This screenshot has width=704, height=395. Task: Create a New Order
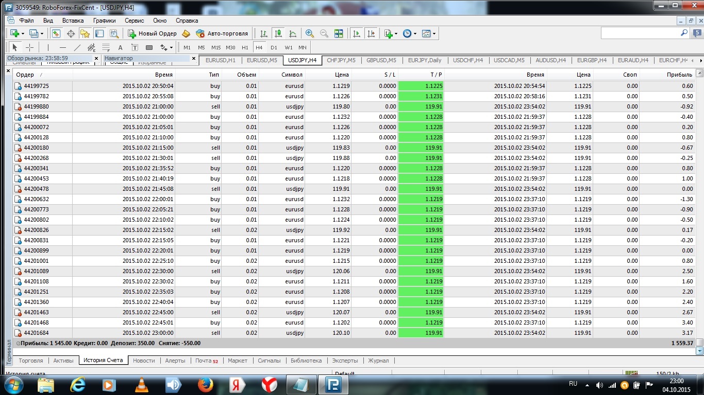pyautogui.click(x=152, y=33)
